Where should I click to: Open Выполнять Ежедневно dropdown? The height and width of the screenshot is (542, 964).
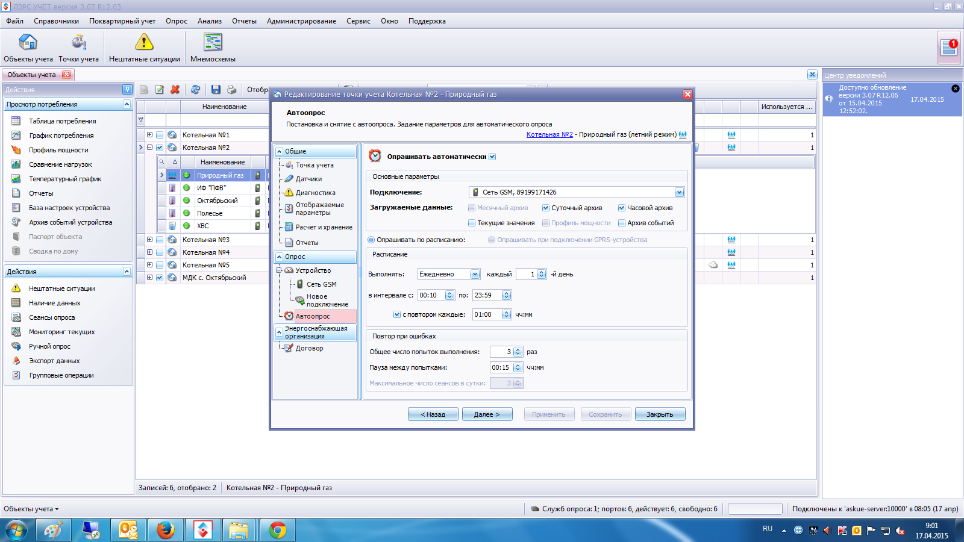pyautogui.click(x=475, y=274)
